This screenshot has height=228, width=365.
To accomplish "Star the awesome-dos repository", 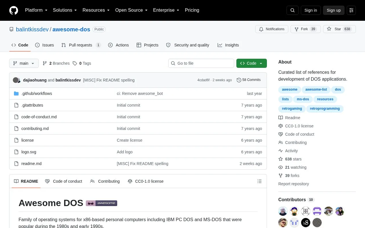I will pyautogui.click(x=339, y=29).
